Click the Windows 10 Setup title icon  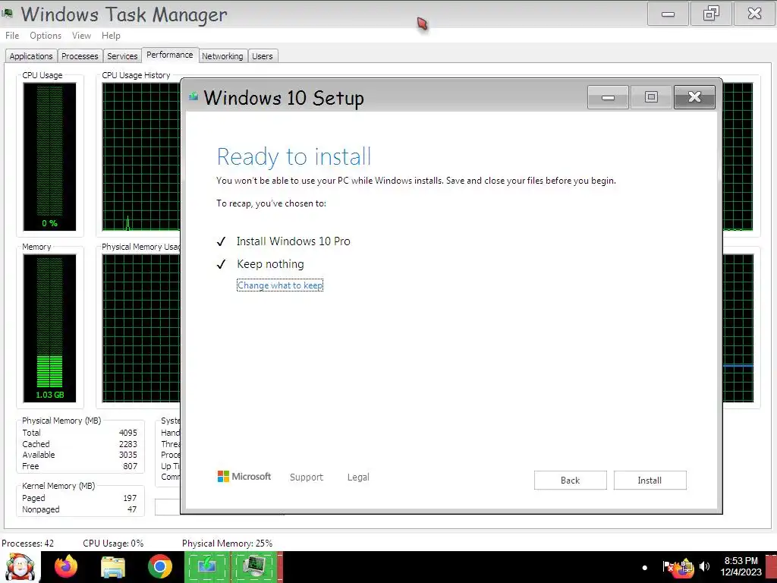[193, 96]
